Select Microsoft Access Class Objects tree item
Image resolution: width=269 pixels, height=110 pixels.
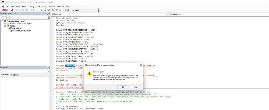point(20,23)
